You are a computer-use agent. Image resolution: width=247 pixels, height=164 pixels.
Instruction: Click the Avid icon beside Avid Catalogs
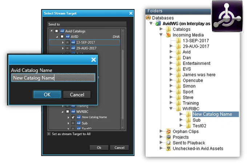pyautogui.click(x=62, y=31)
